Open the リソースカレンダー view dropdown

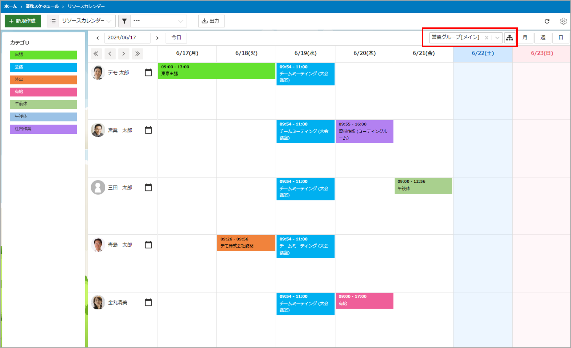(x=87, y=21)
